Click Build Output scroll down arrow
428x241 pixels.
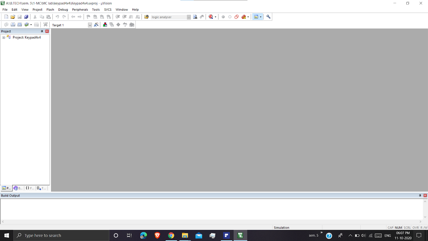[425, 217]
